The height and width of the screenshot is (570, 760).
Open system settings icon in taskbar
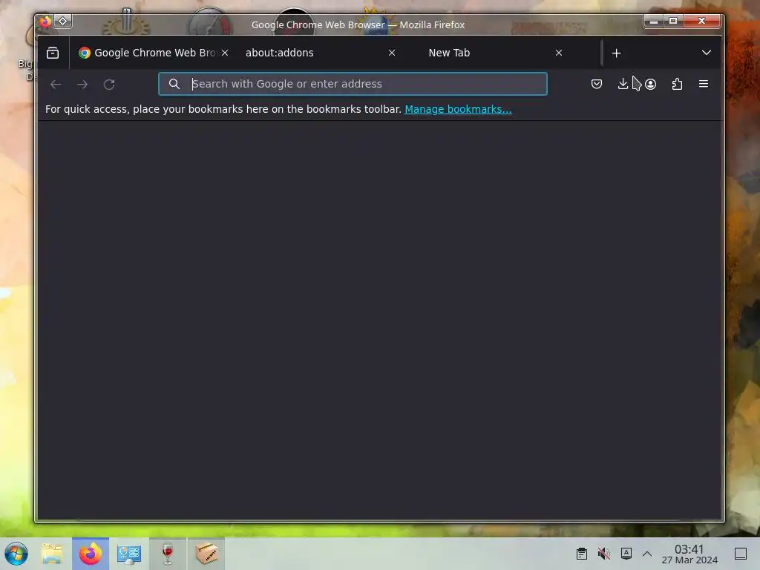[129, 554]
